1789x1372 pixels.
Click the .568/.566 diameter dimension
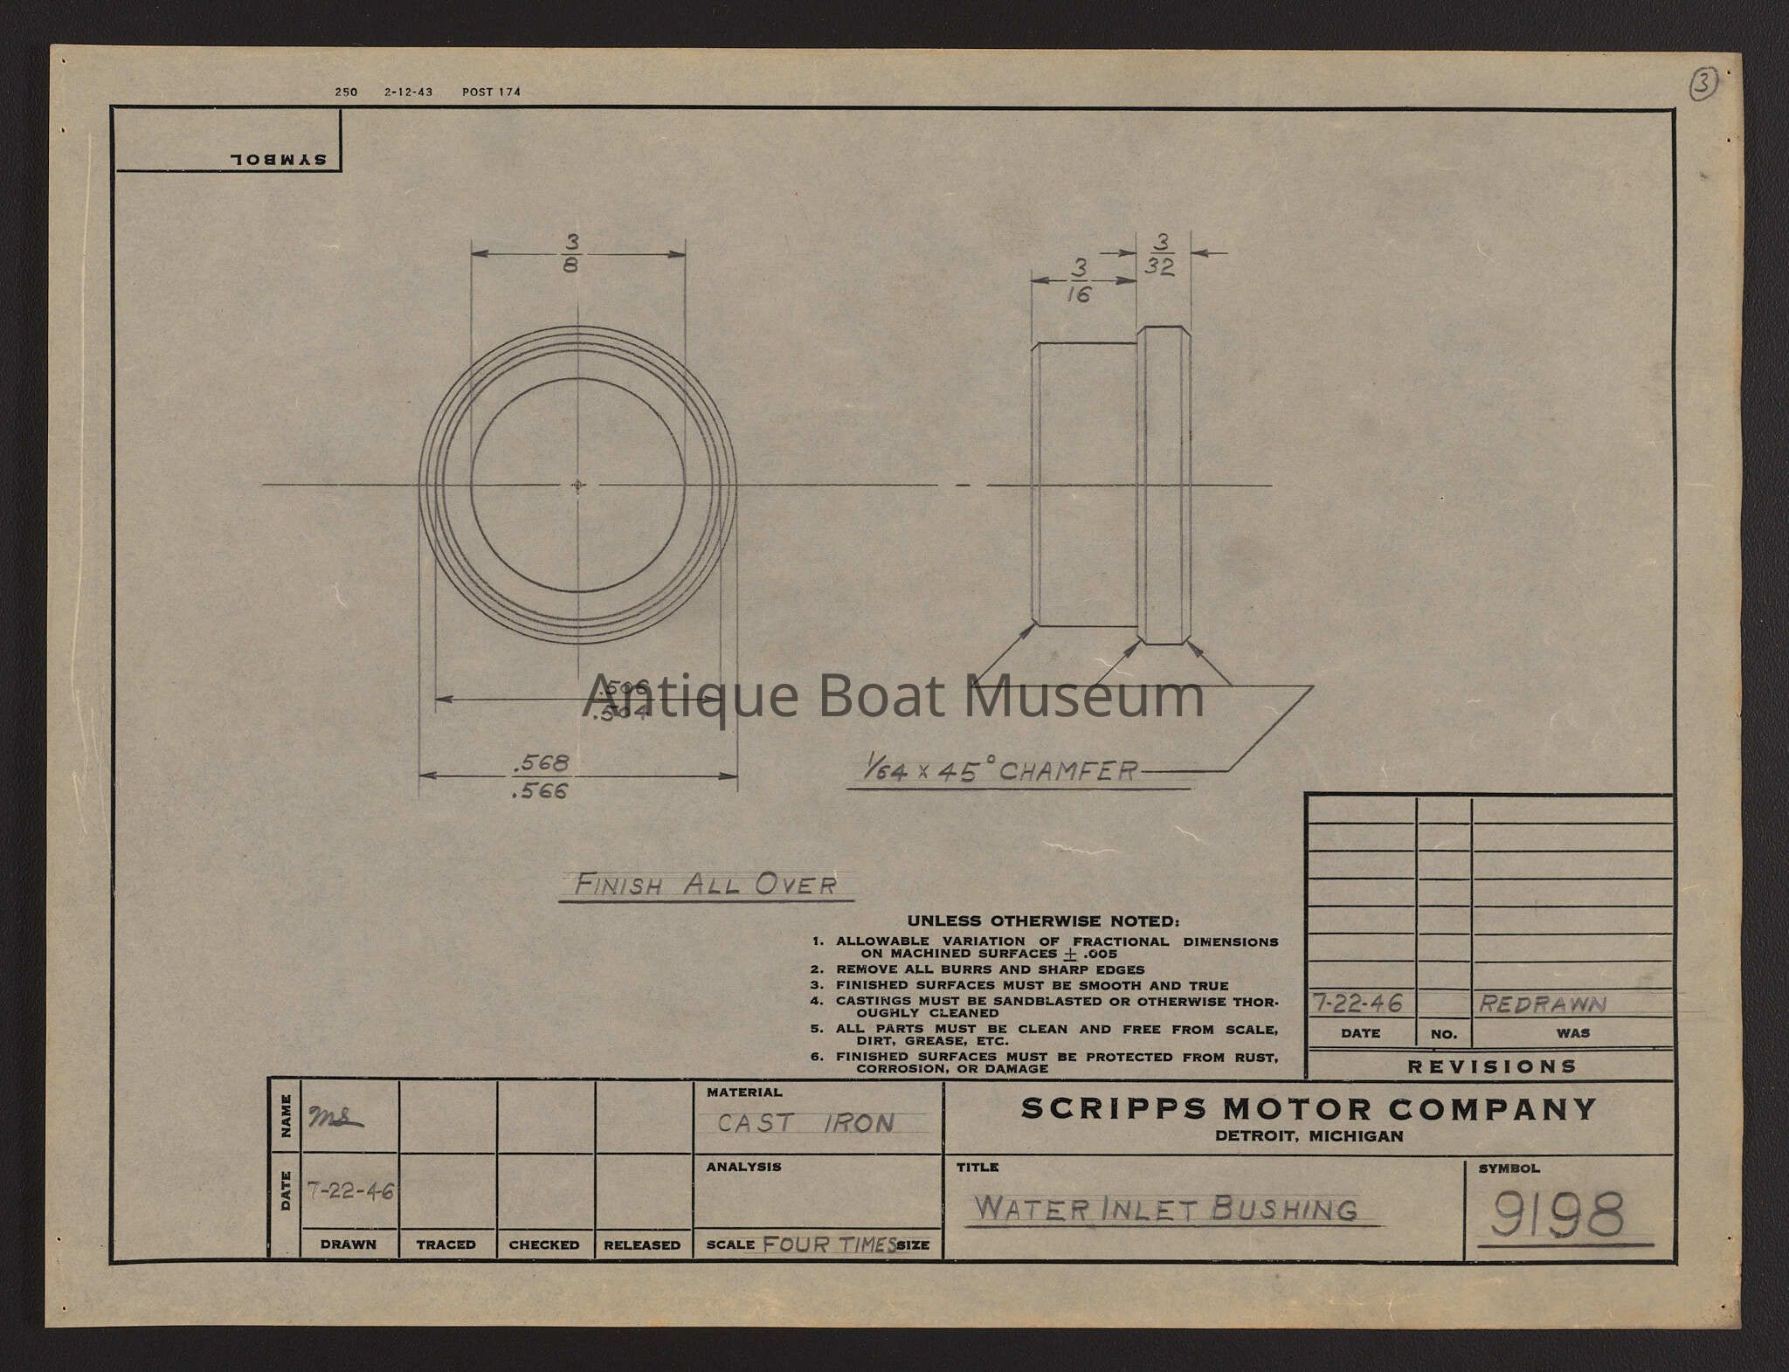541,776
